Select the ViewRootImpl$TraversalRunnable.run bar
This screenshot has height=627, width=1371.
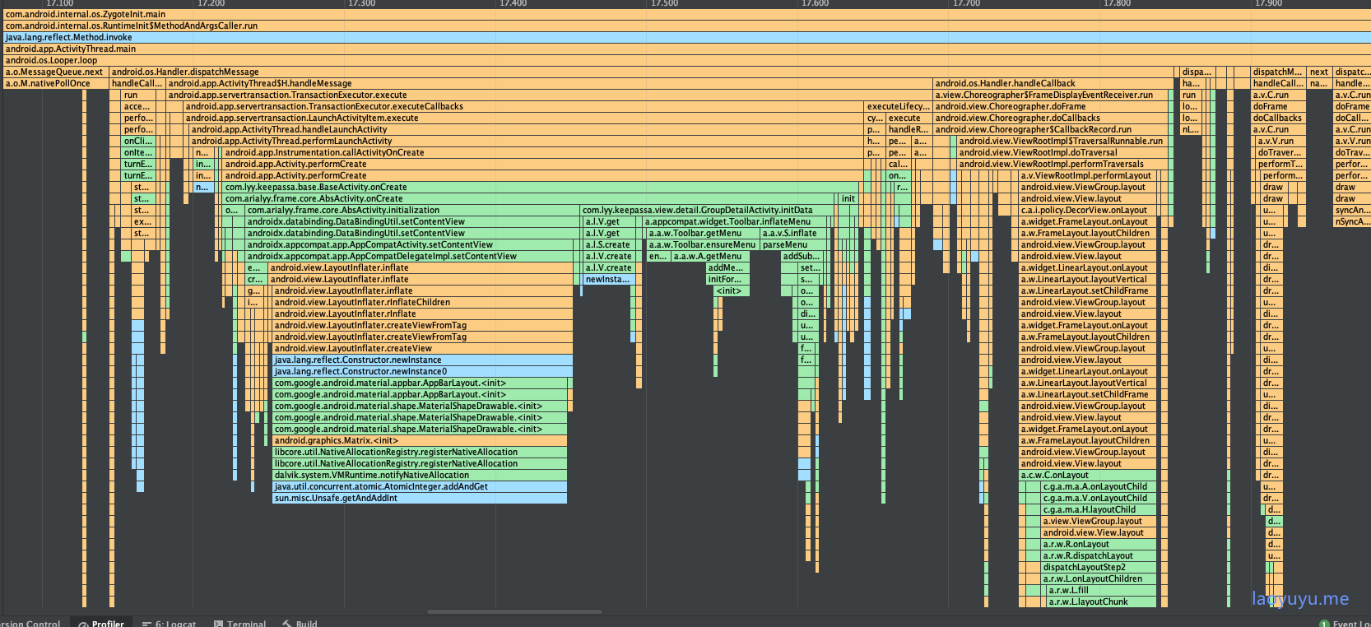coord(1064,141)
